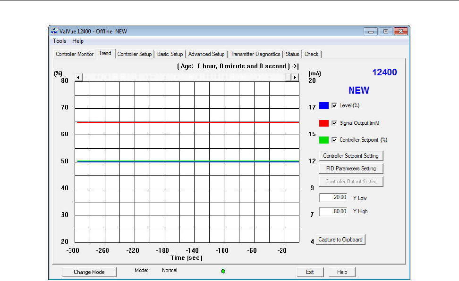Open the Advanced Setup tab
Image resolution: width=459 pixels, height=281 pixels.
pos(206,54)
